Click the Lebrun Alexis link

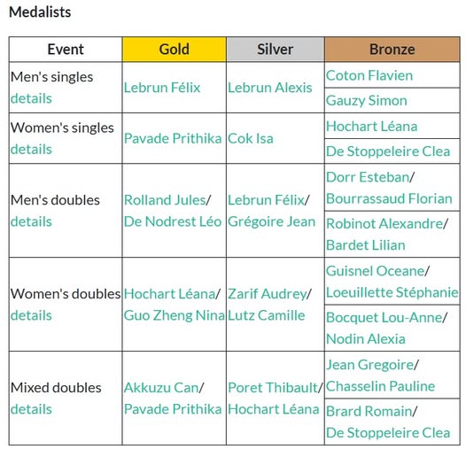(x=270, y=88)
